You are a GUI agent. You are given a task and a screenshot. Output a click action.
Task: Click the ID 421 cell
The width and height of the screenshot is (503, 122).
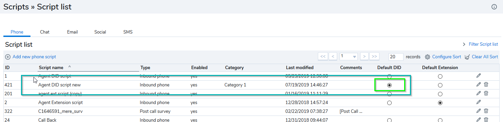point(8,85)
